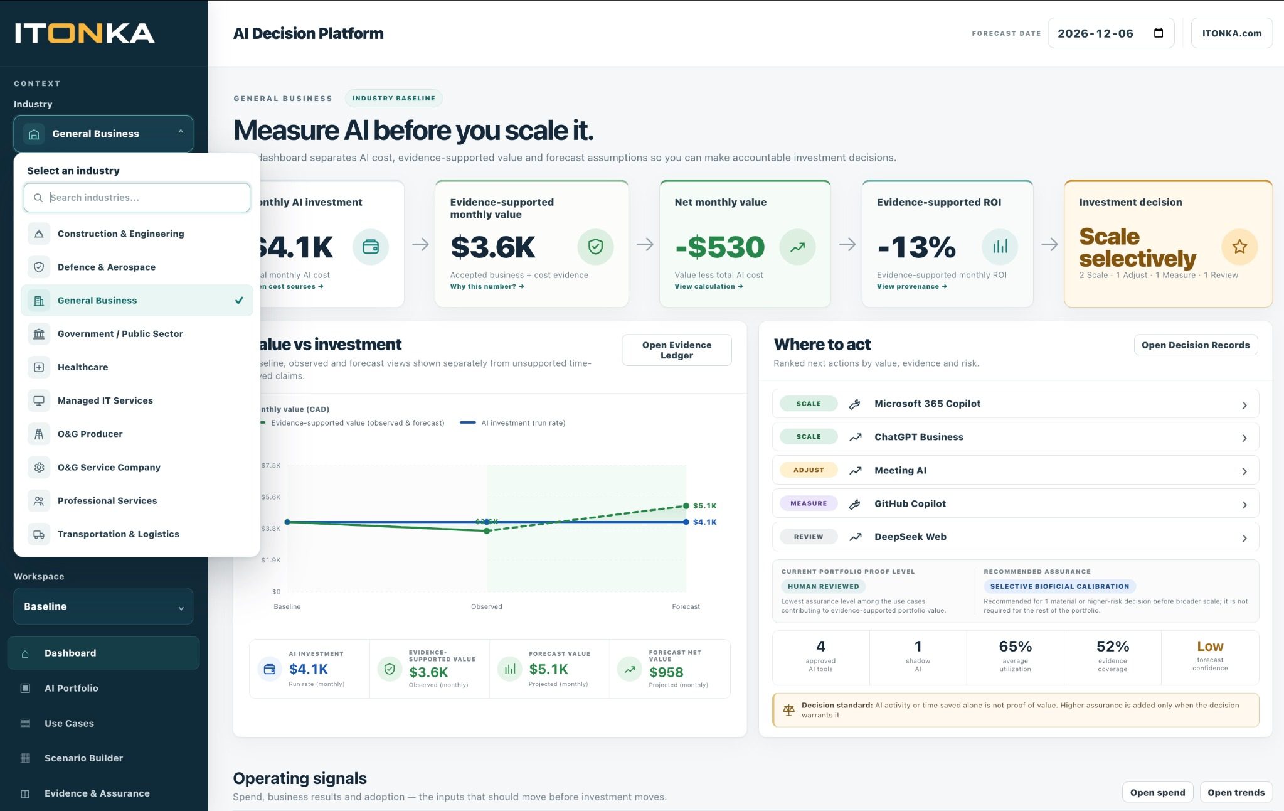The width and height of the screenshot is (1284, 811).
Task: Expand the ChatGPT Business row chevron
Action: tap(1244, 438)
